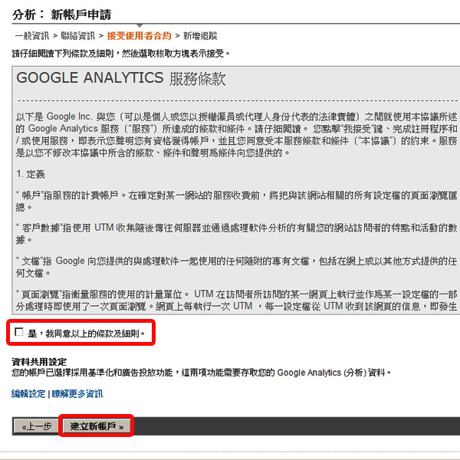
Task: Click the 分析： 新帳戶申請 page title
Action: click(x=62, y=15)
